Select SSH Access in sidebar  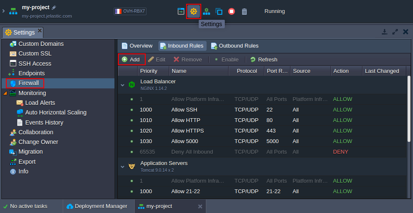point(35,64)
